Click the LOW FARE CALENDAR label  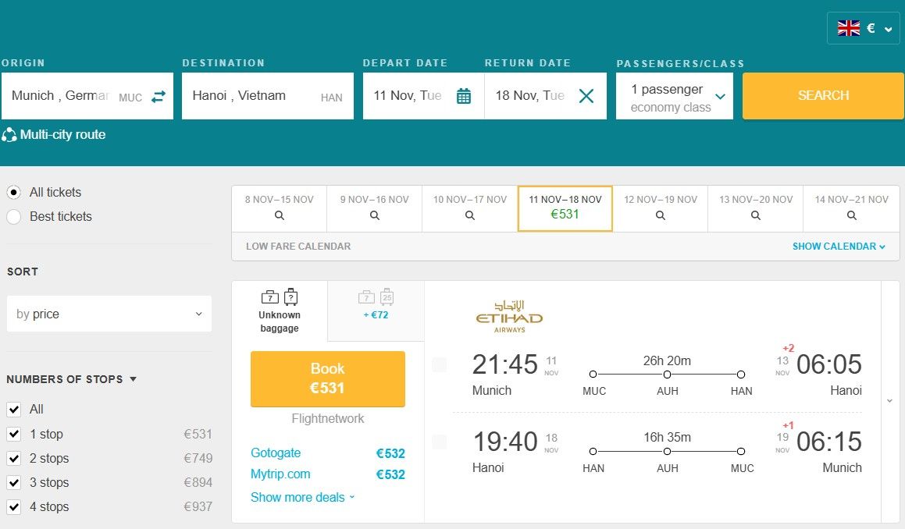click(x=298, y=247)
